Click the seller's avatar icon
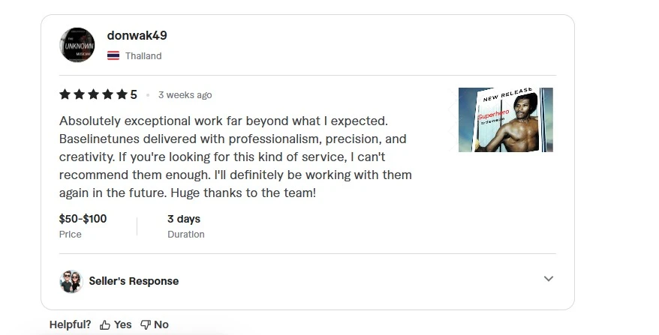 [x=71, y=281]
